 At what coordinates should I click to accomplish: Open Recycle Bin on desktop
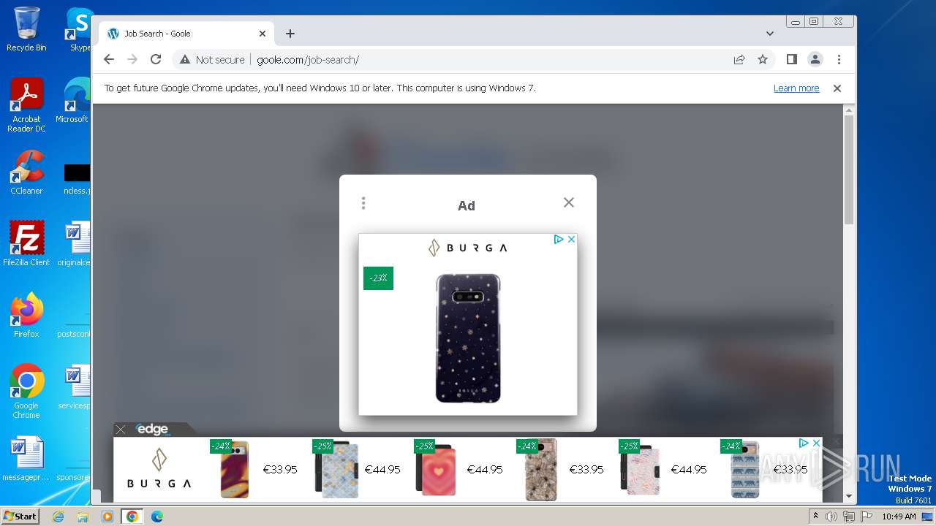tap(26, 29)
